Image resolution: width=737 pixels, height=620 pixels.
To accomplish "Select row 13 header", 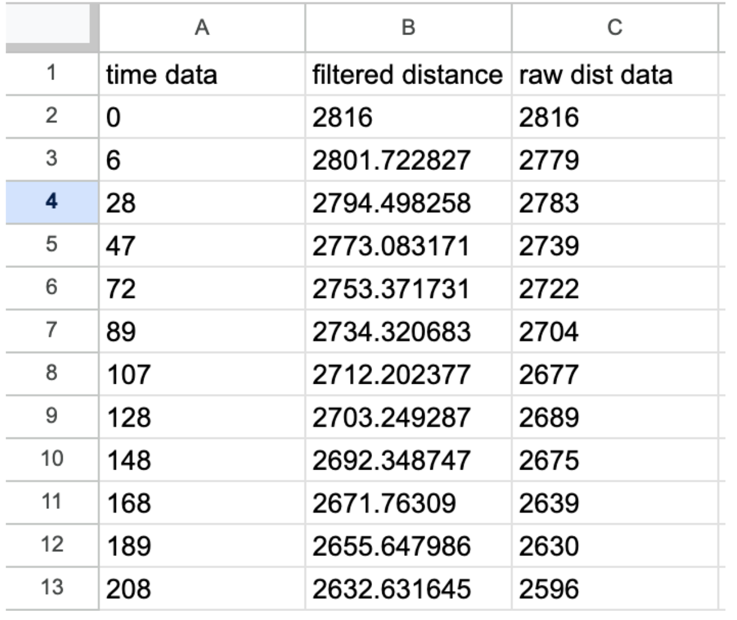I will 52,588.
